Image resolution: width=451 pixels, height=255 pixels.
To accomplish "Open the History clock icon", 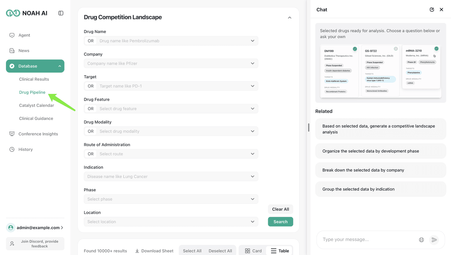I will [12, 149].
